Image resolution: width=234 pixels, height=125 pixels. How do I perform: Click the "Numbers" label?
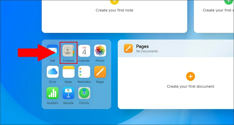[53, 103]
